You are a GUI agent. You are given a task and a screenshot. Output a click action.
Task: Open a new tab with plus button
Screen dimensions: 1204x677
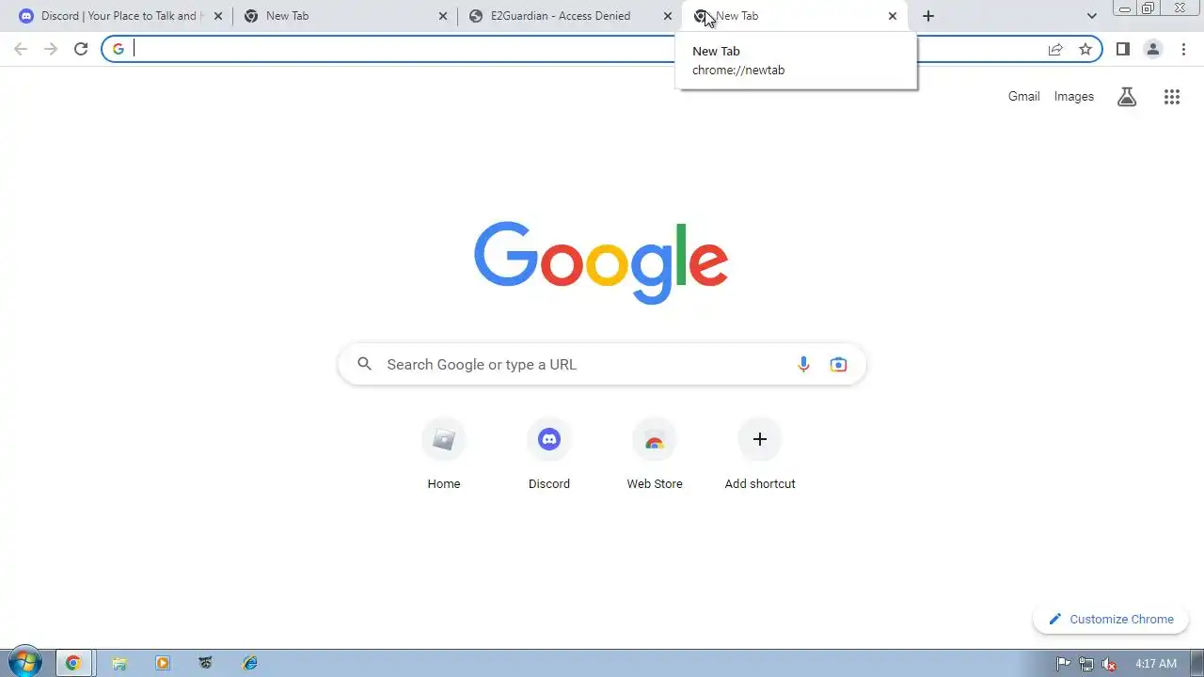928,16
